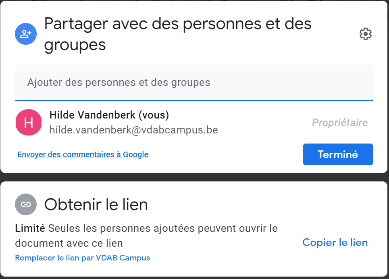Click the blue underline beneath the add-people field
The height and width of the screenshot is (279, 389).
194,100
